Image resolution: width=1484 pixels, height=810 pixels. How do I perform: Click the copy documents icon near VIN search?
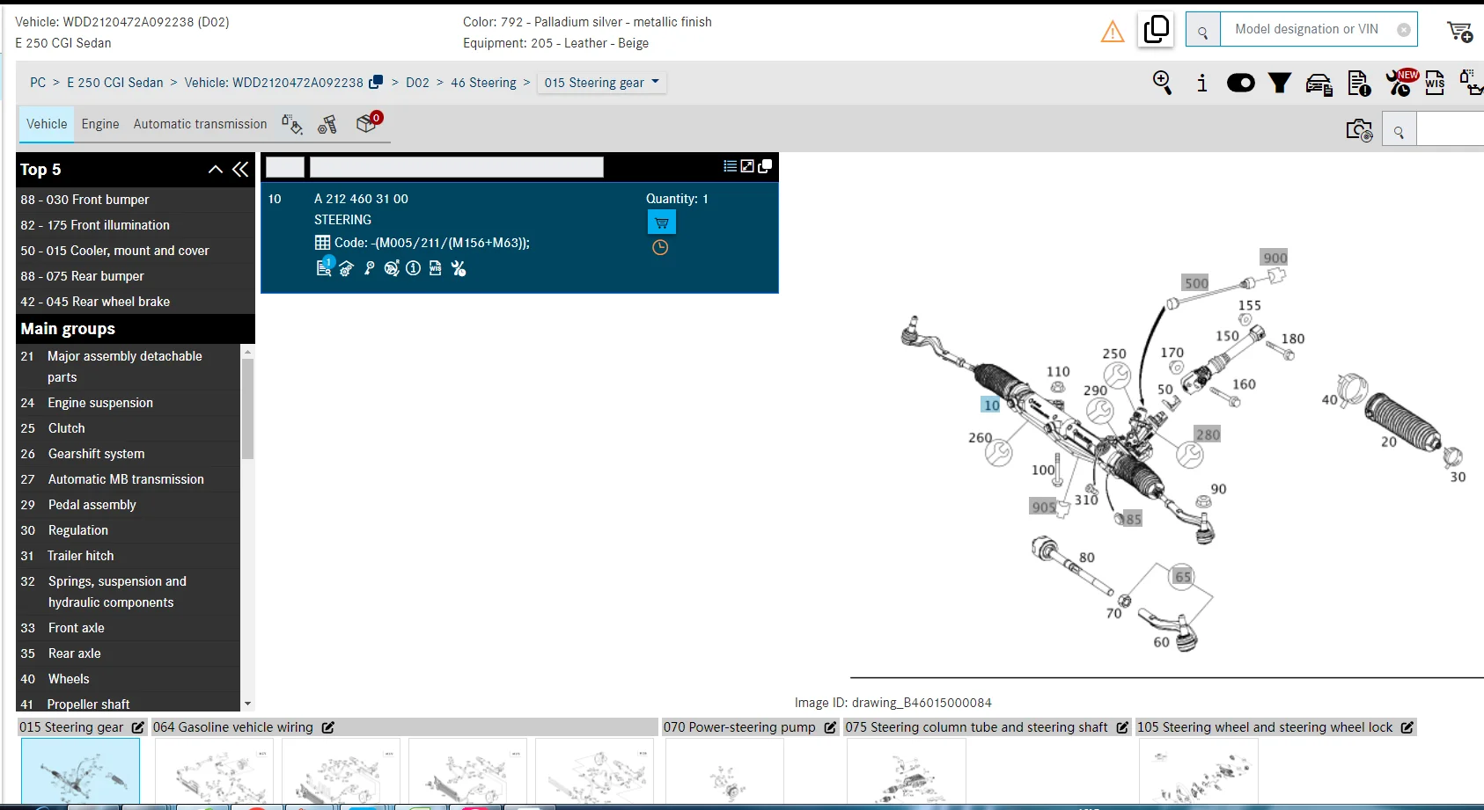point(1156,30)
